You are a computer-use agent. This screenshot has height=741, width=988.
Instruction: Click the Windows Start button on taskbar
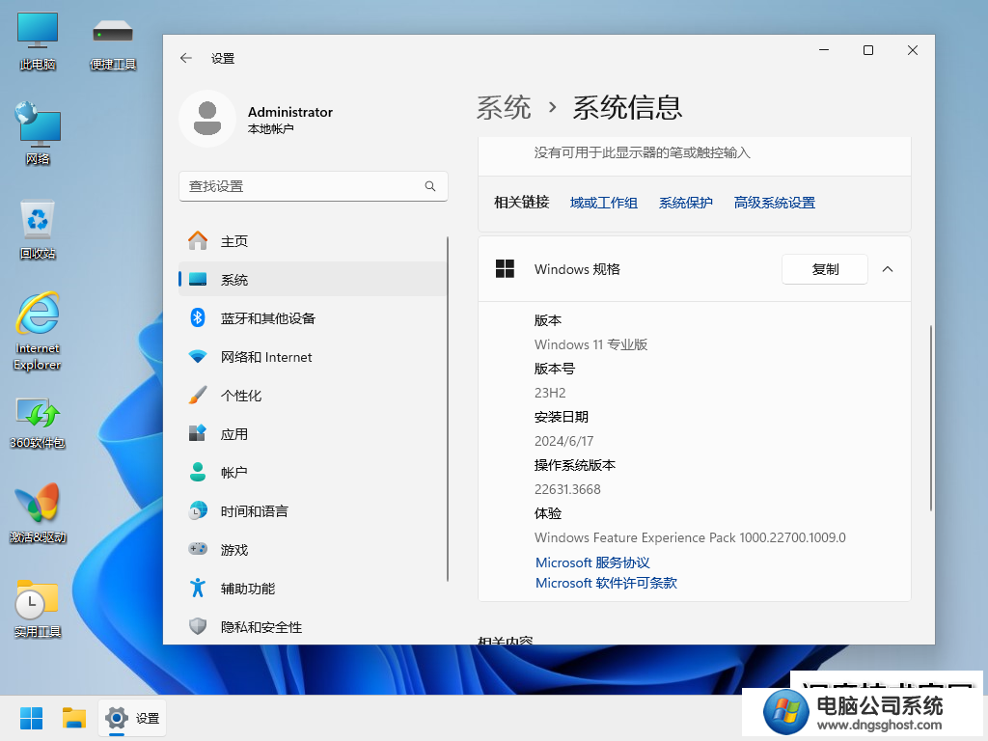tap(31, 718)
